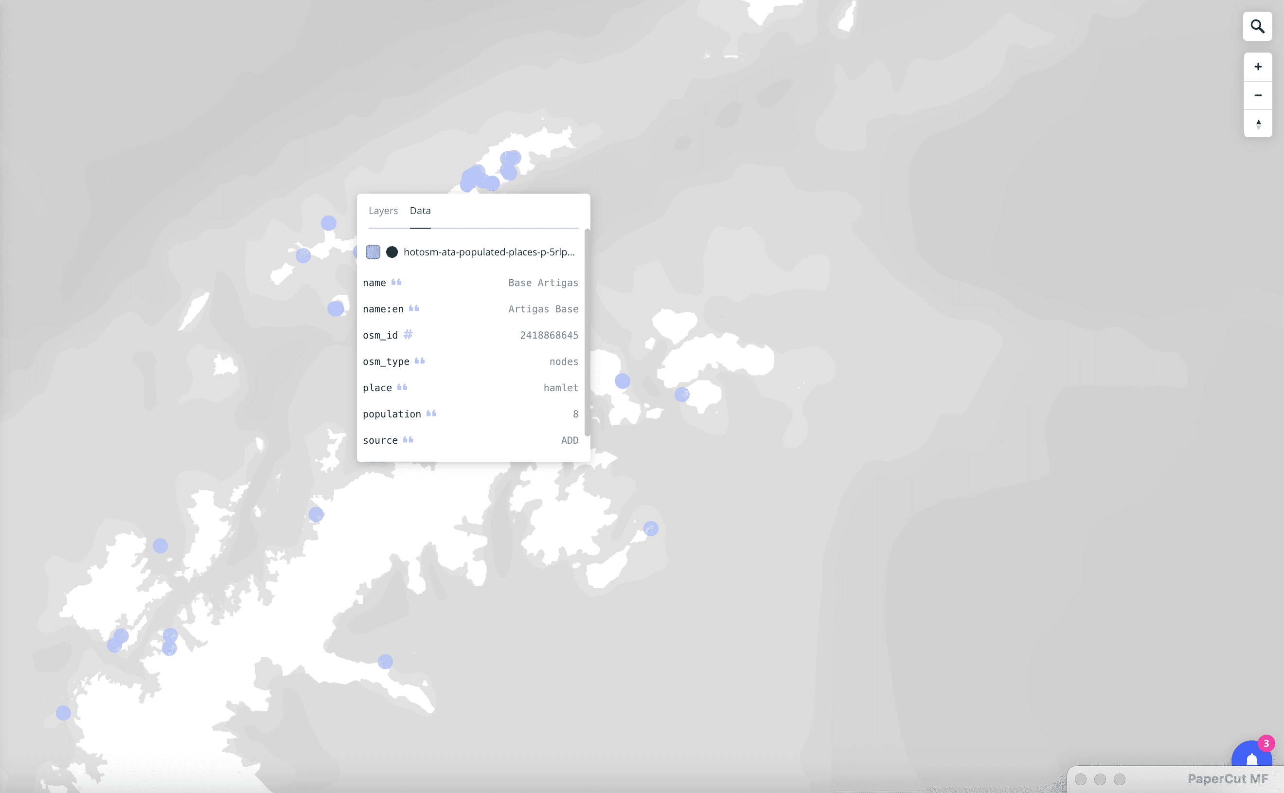Image resolution: width=1284 pixels, height=793 pixels.
Task: Open the map search tool
Action: coord(1257,26)
